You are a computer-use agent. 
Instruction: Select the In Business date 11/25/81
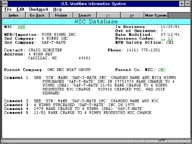pos(170,27)
